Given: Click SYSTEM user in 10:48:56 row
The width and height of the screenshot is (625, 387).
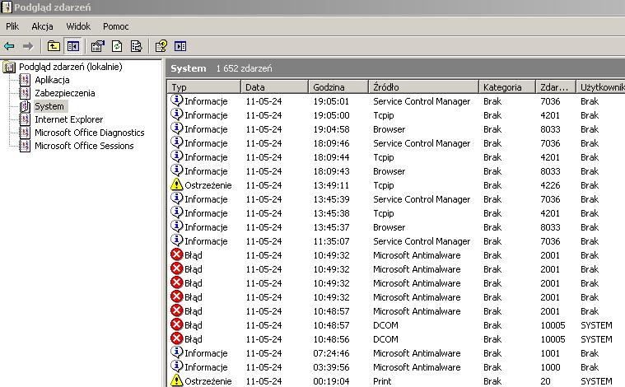Looking at the screenshot, I should 596,339.
